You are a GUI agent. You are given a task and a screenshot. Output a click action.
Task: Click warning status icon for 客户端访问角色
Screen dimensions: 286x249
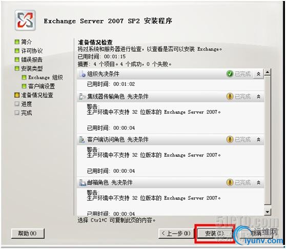230,139
